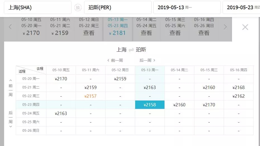
Task: Select ¥2163 fare for 05-10 and 05-24
Action: (x=61, y=113)
